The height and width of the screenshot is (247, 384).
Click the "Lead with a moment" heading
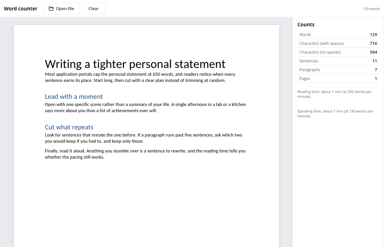point(74,97)
